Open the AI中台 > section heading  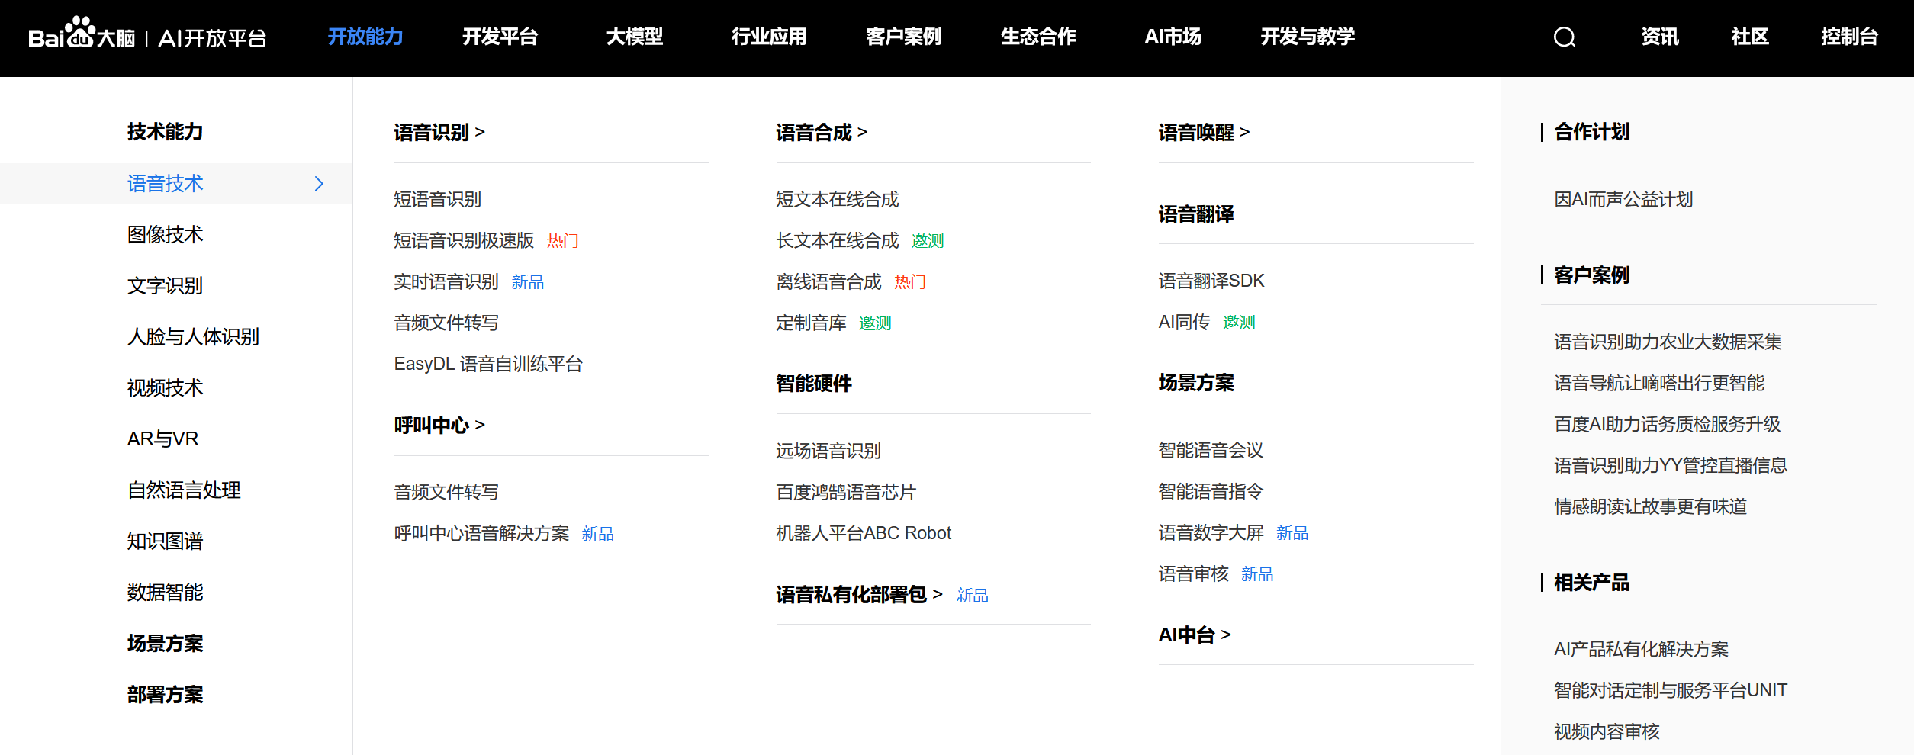[x=1195, y=635]
